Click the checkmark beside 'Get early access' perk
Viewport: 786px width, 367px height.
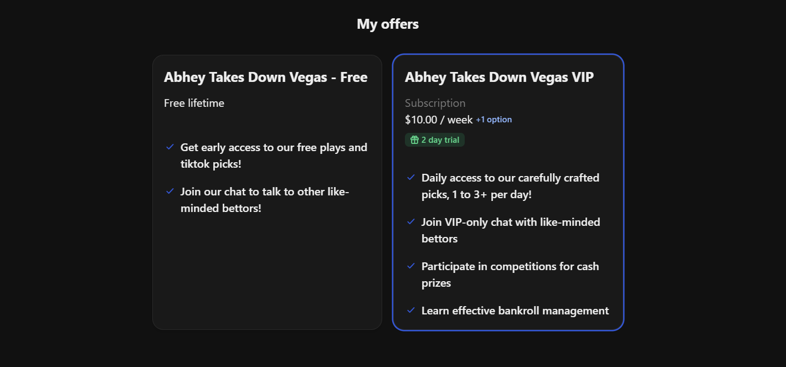point(169,147)
